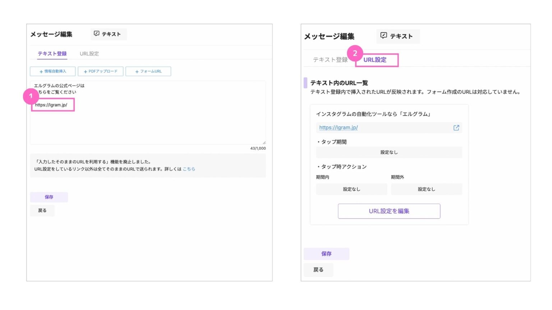Image resolution: width=552 pixels, height=310 pixels.
Task: Click text message icon in left header
Action: [96, 34]
